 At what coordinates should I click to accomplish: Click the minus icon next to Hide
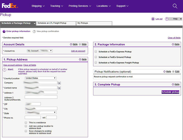click(x=80, y=44)
